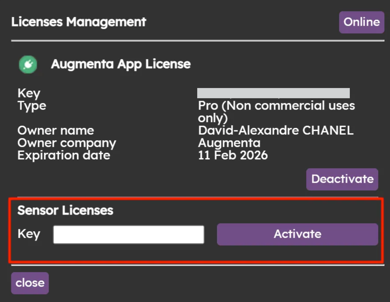Click the Owner company label
The image size is (390, 302).
(67, 143)
